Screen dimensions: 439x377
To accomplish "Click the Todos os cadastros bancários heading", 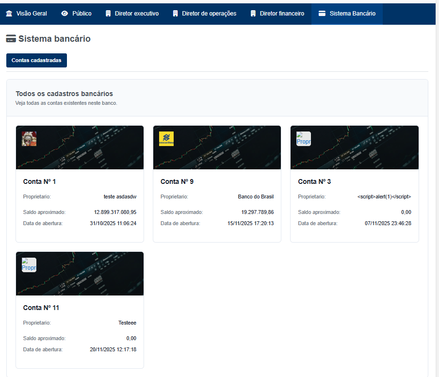I will point(64,94).
